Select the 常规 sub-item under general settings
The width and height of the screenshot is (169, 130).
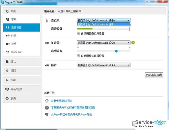coord(22,19)
